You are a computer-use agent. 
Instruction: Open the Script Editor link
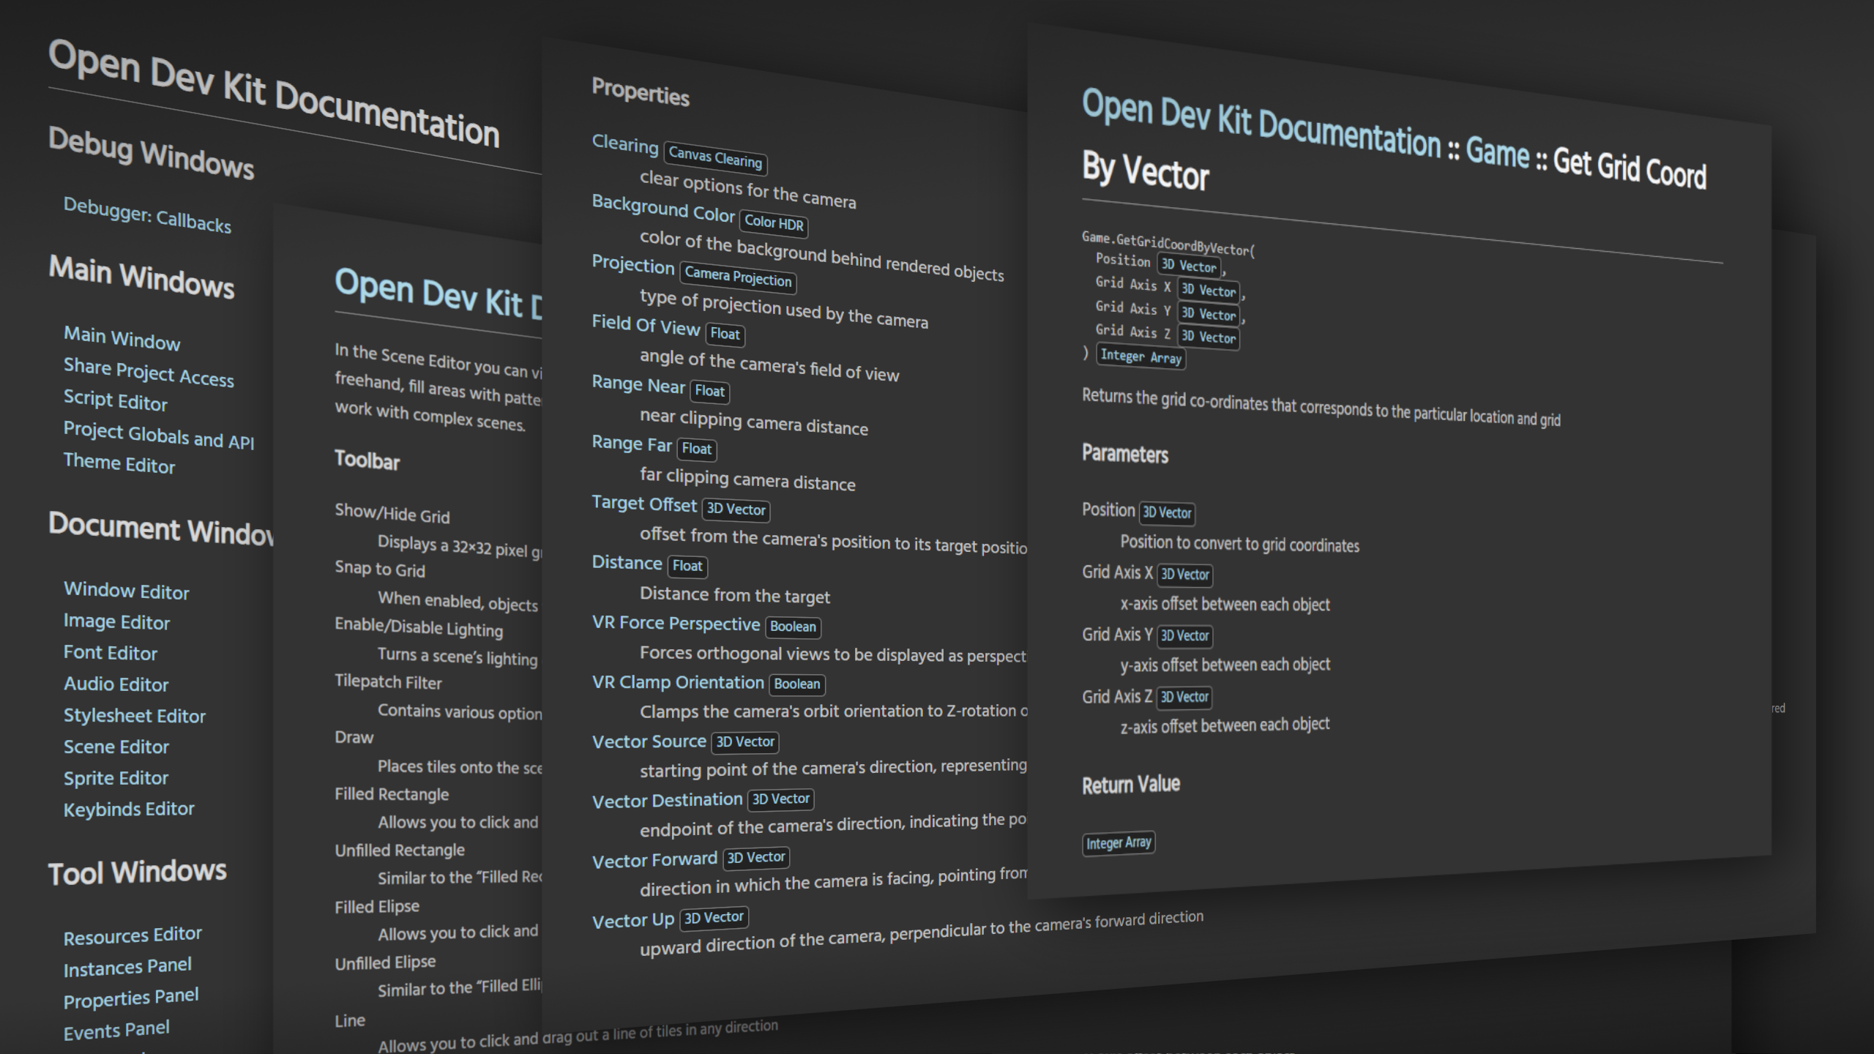(116, 400)
